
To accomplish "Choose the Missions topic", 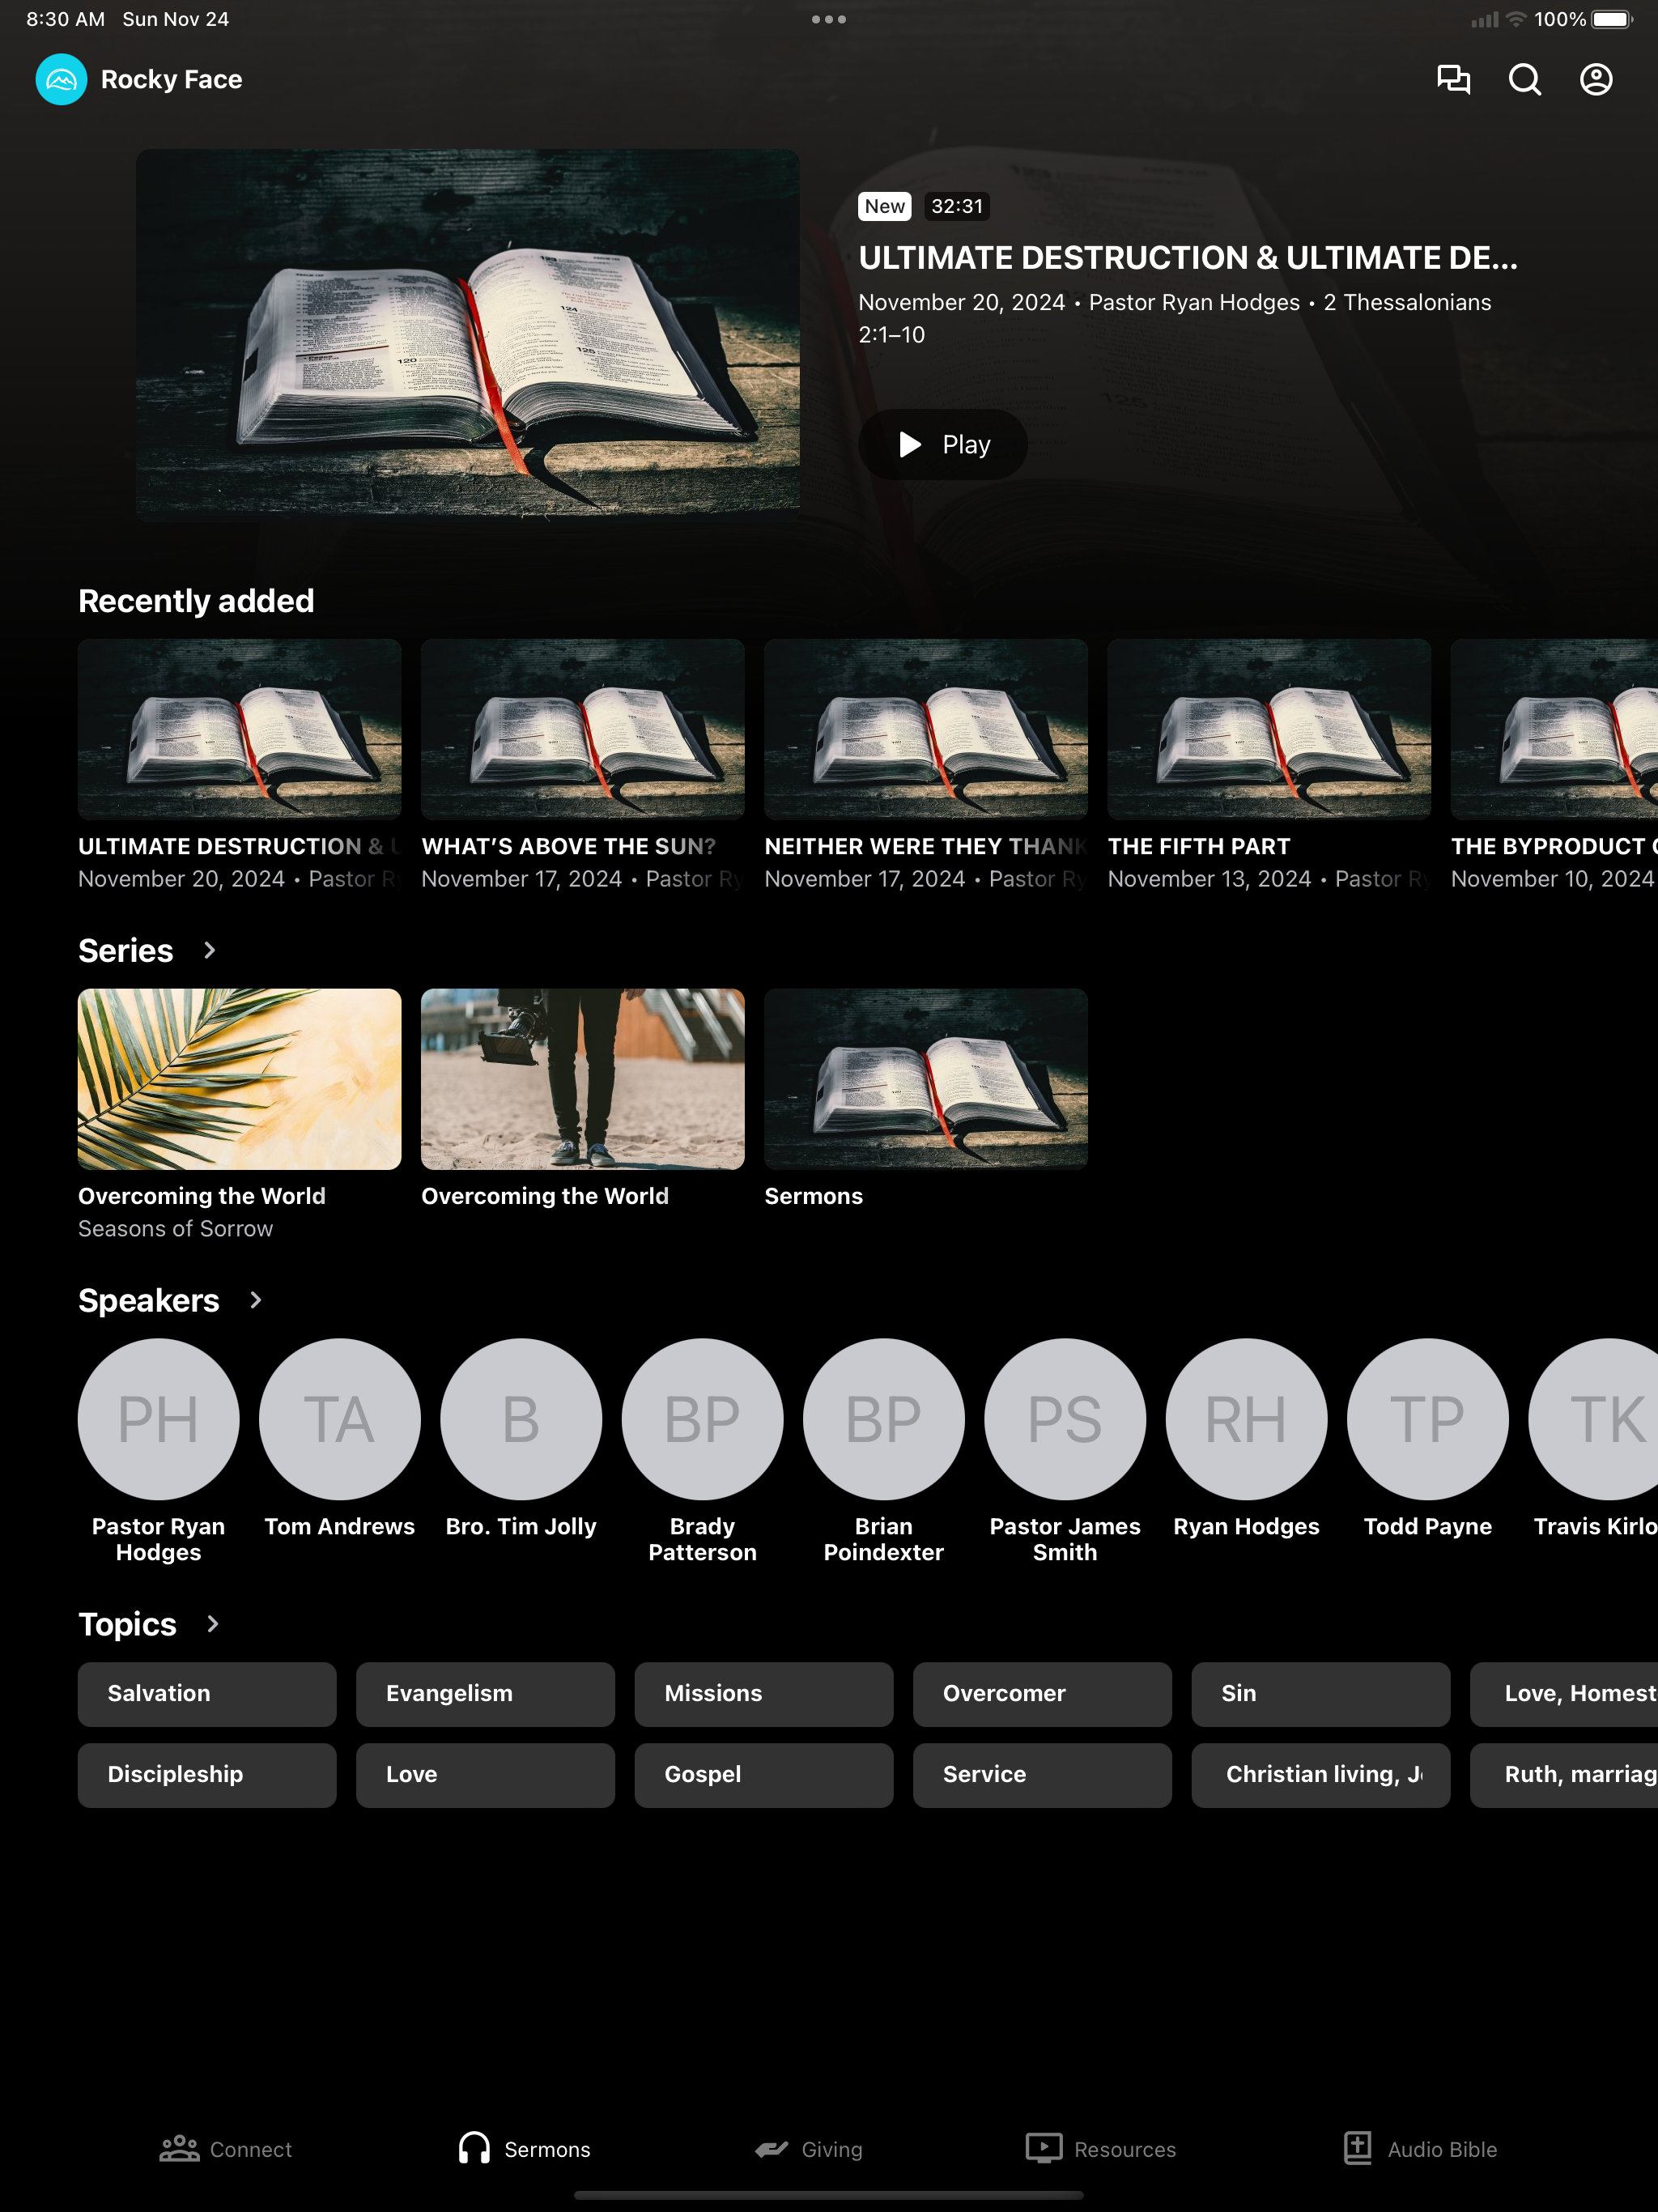I will pyautogui.click(x=764, y=1694).
